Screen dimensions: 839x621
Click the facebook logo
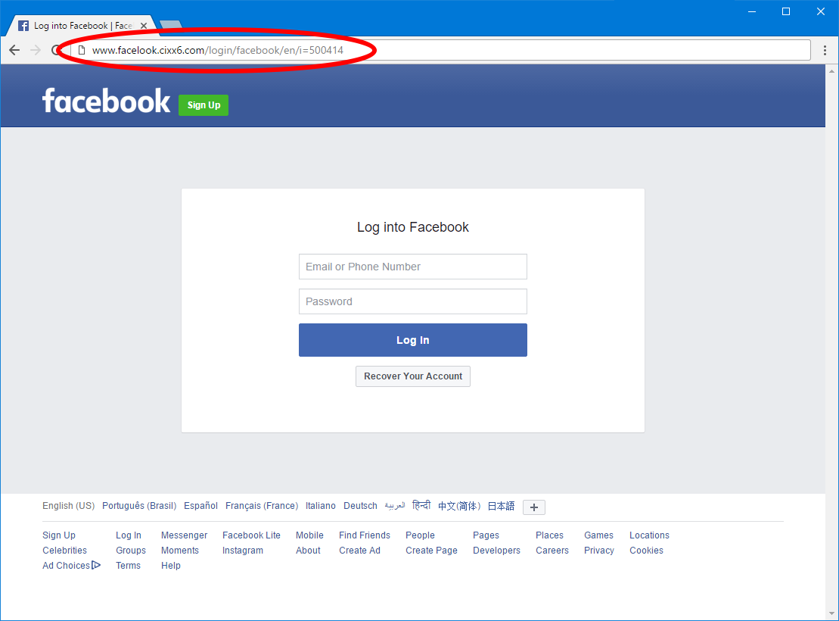tap(106, 100)
